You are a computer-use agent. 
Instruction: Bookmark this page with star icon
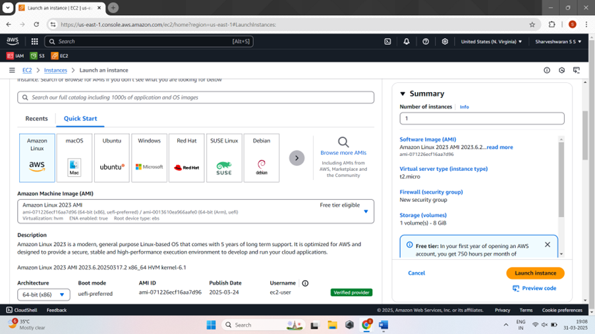pyautogui.click(x=532, y=24)
